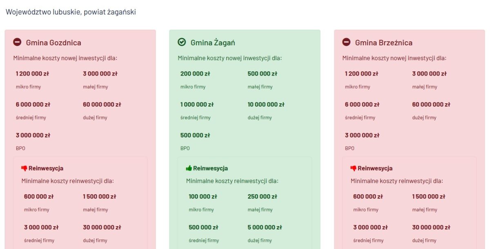Click the Reinwesycja label in Brzeźnica card
This screenshot has height=249, width=490.
tap(375, 168)
